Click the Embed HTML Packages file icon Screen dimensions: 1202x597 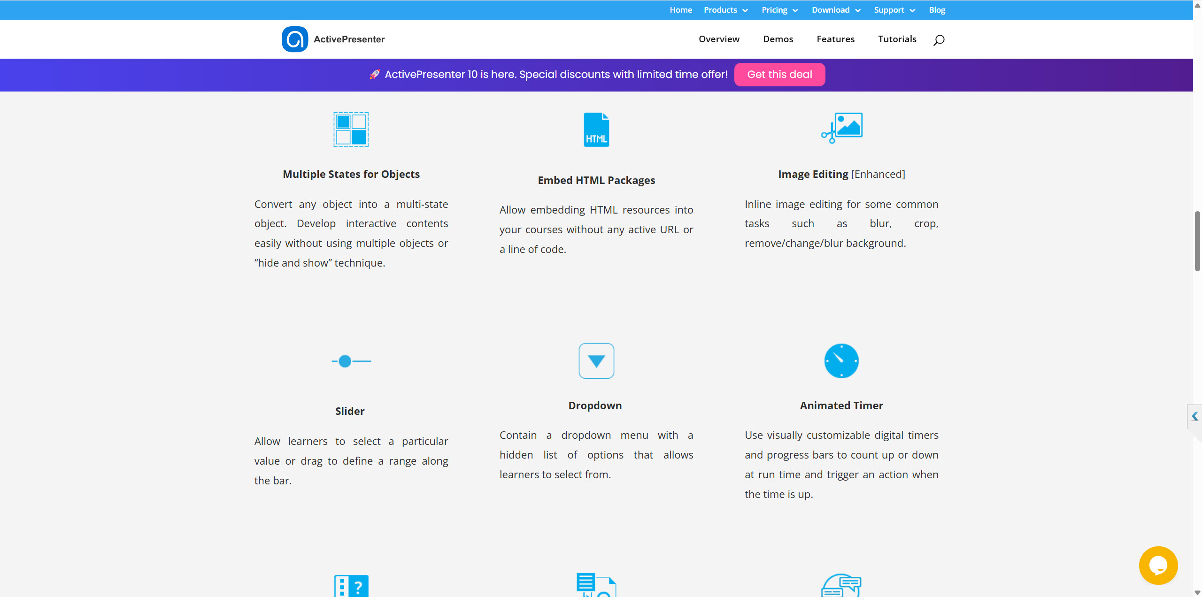coord(596,130)
